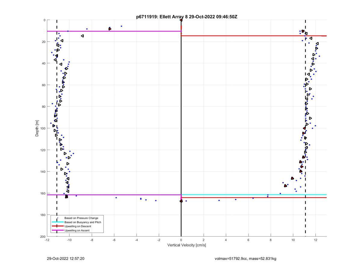Click the velocity tick label 8

point(271,240)
